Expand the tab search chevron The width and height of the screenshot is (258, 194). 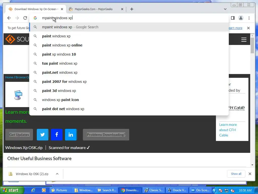point(225,9)
